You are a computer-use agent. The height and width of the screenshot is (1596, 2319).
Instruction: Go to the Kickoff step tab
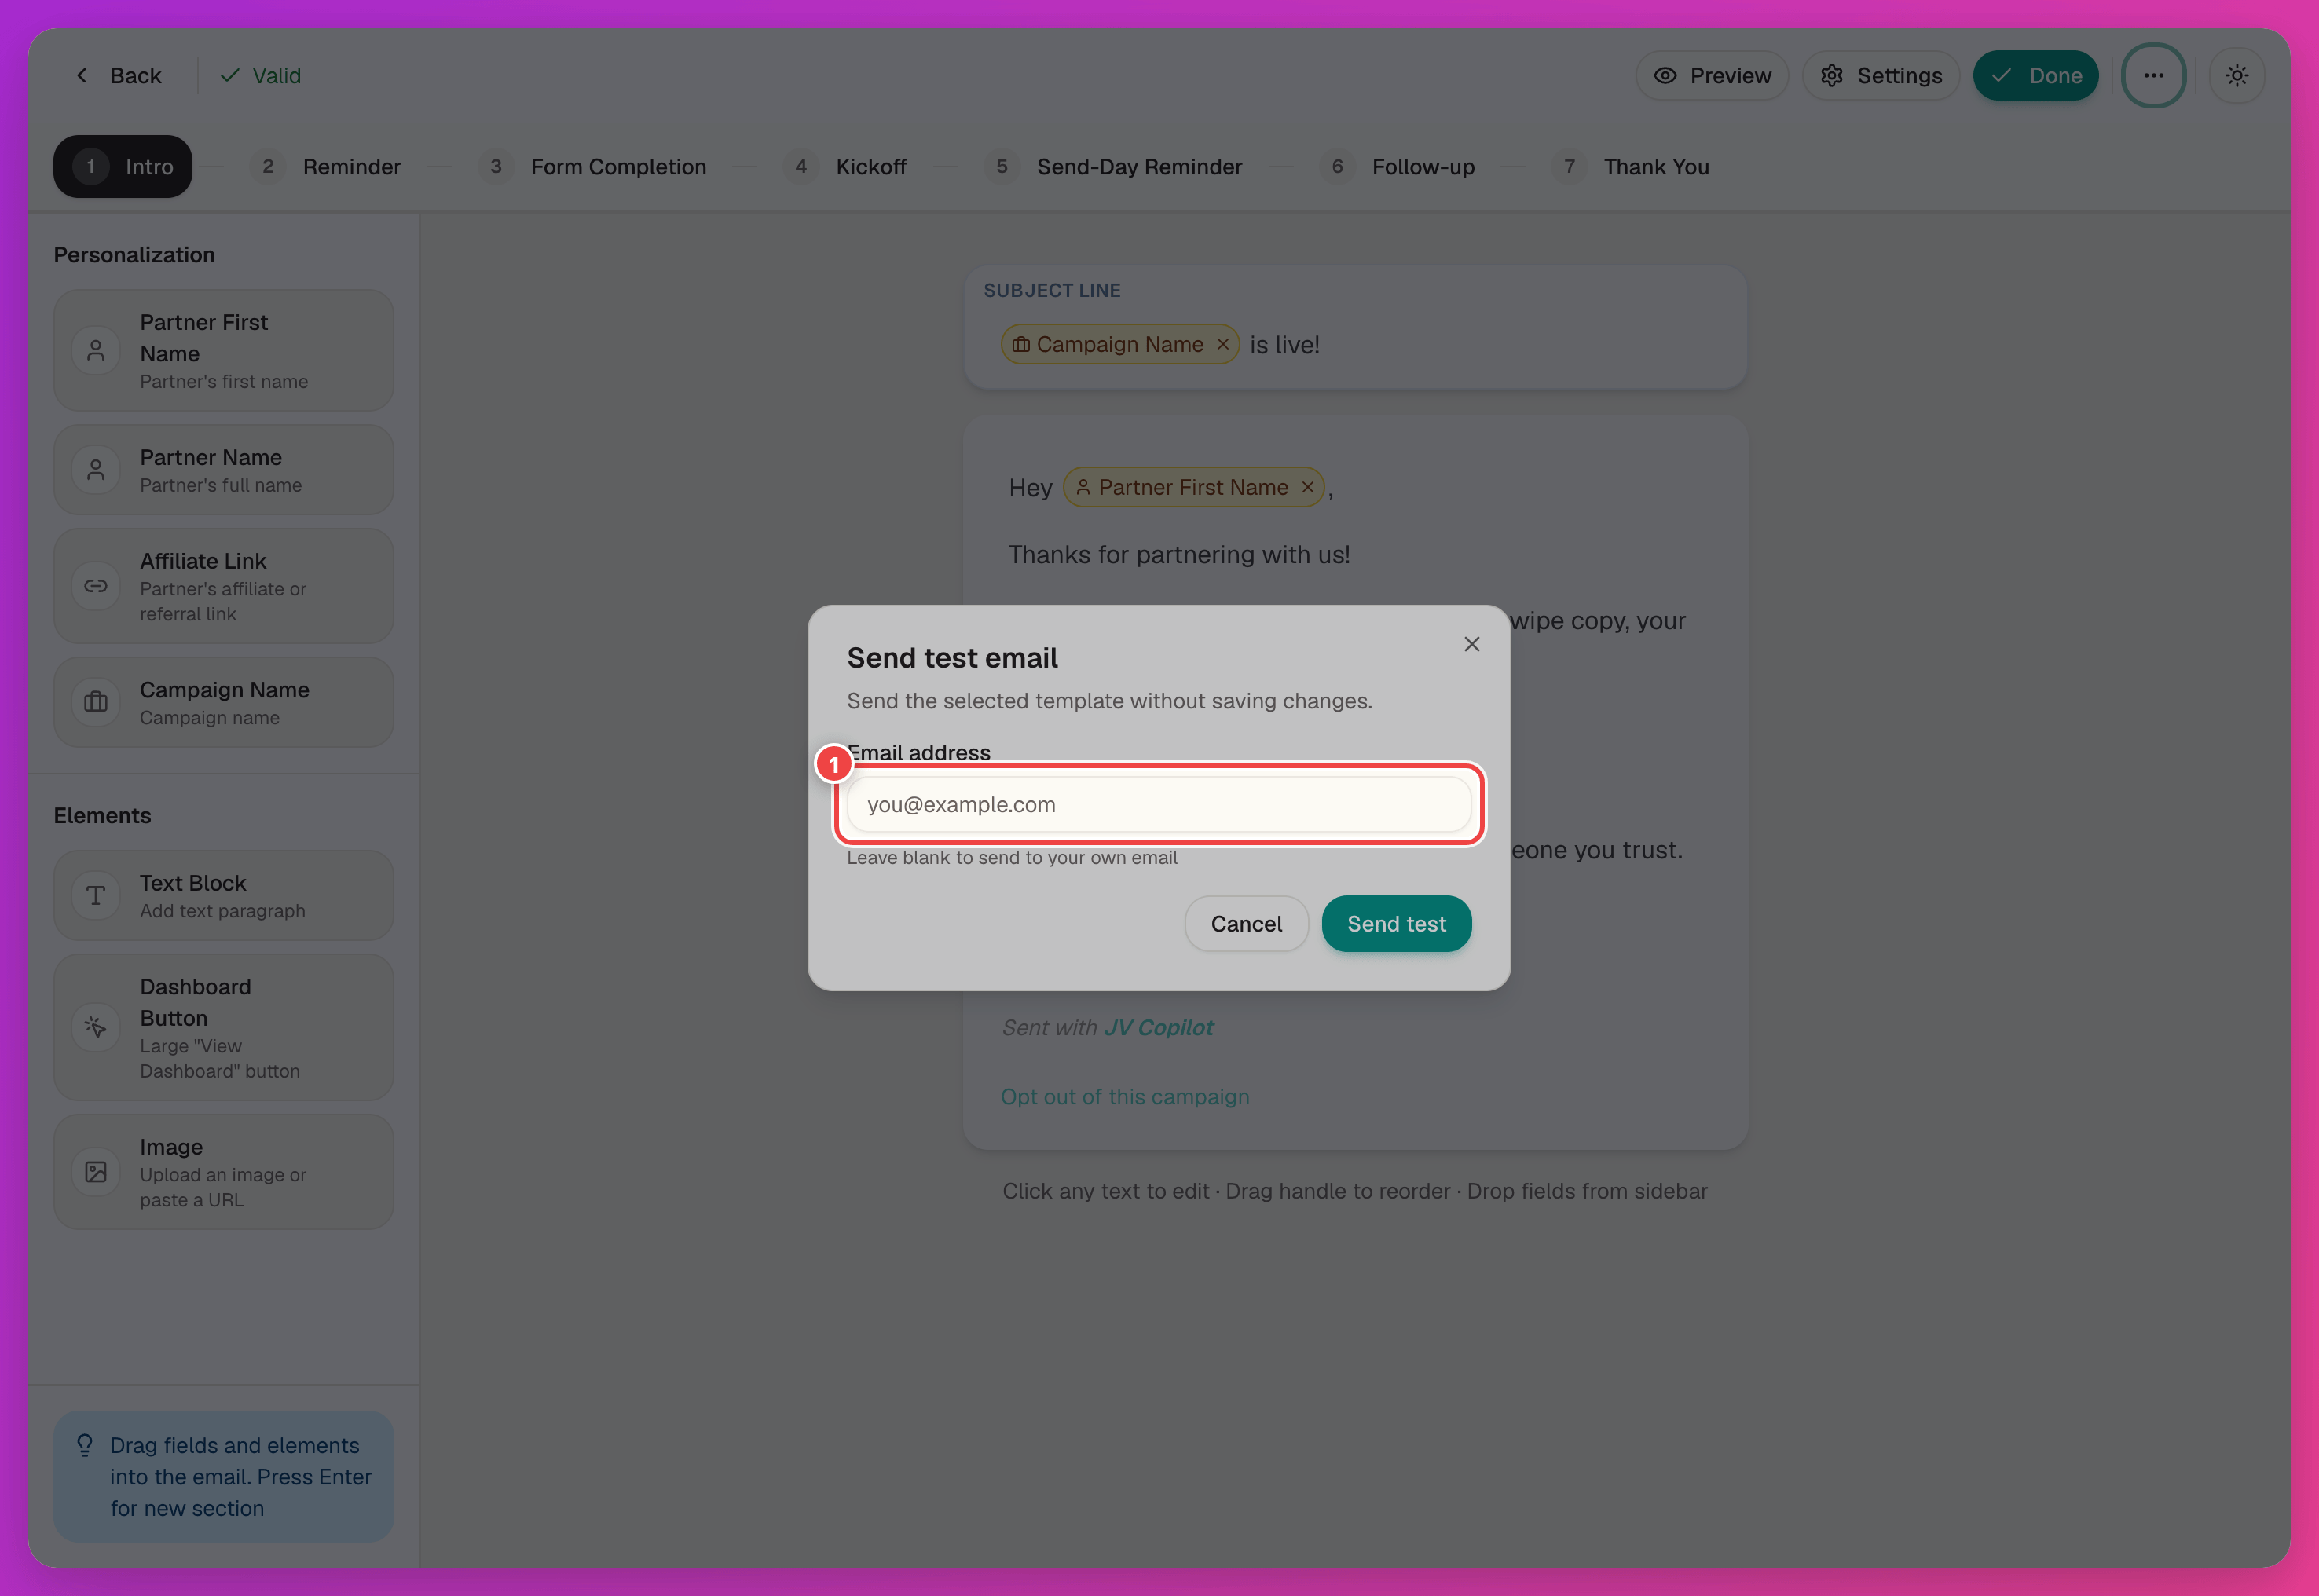[845, 167]
